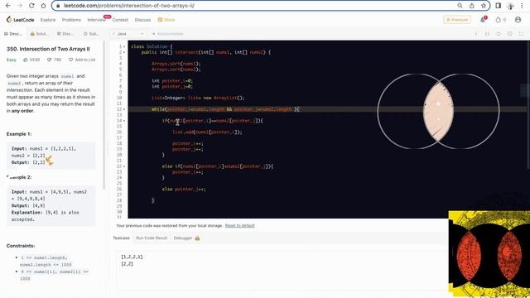
Task: Toggle the browser side panel icon
Action: [x=499, y=6]
